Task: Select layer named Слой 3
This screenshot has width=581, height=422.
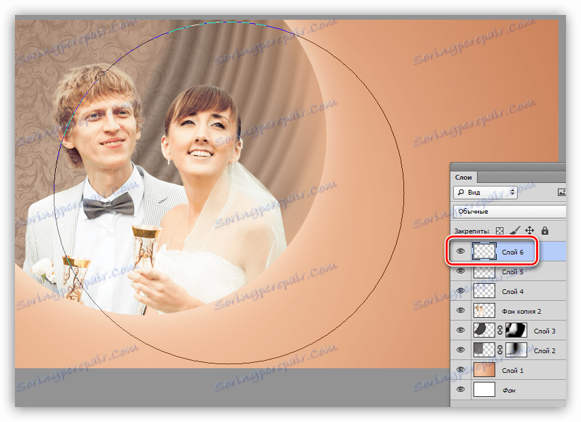Action: click(x=544, y=331)
